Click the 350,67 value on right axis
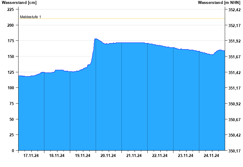The image size is (243, 167). pyautogui.click(x=234, y=120)
